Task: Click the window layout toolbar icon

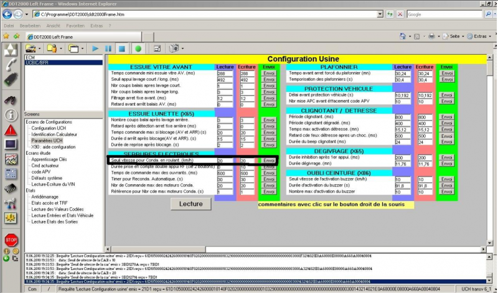Action: pyautogui.click(x=73, y=49)
